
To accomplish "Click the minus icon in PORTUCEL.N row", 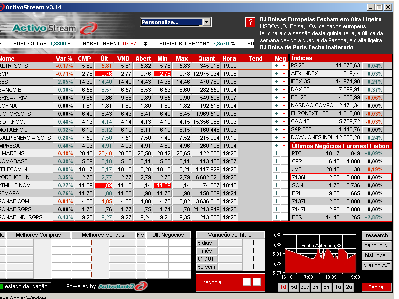I will (x=284, y=177).
